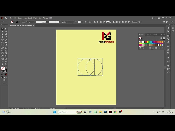
Task: Swap fill and stroke colors
Action: click(x=6, y=67)
